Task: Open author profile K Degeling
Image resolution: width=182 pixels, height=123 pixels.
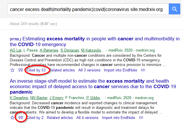Action: pyautogui.click(x=19, y=98)
